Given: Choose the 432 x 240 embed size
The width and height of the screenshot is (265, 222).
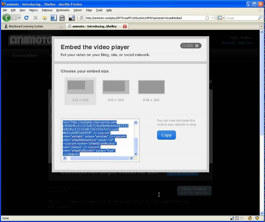Looking at the screenshot, I should (80, 91).
